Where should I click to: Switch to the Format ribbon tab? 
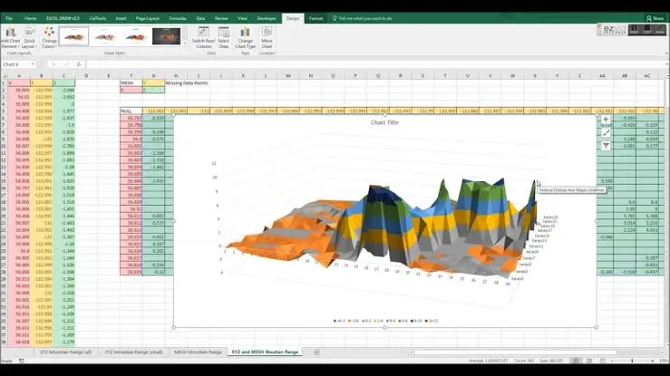316,18
